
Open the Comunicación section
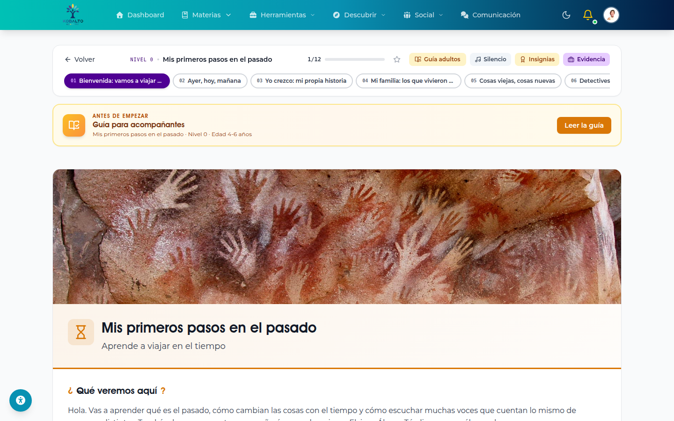[x=491, y=15]
